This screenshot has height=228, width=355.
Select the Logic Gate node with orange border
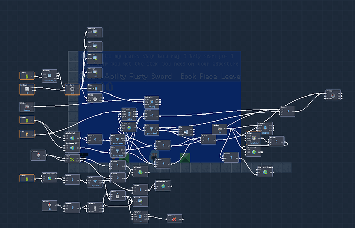(72, 89)
